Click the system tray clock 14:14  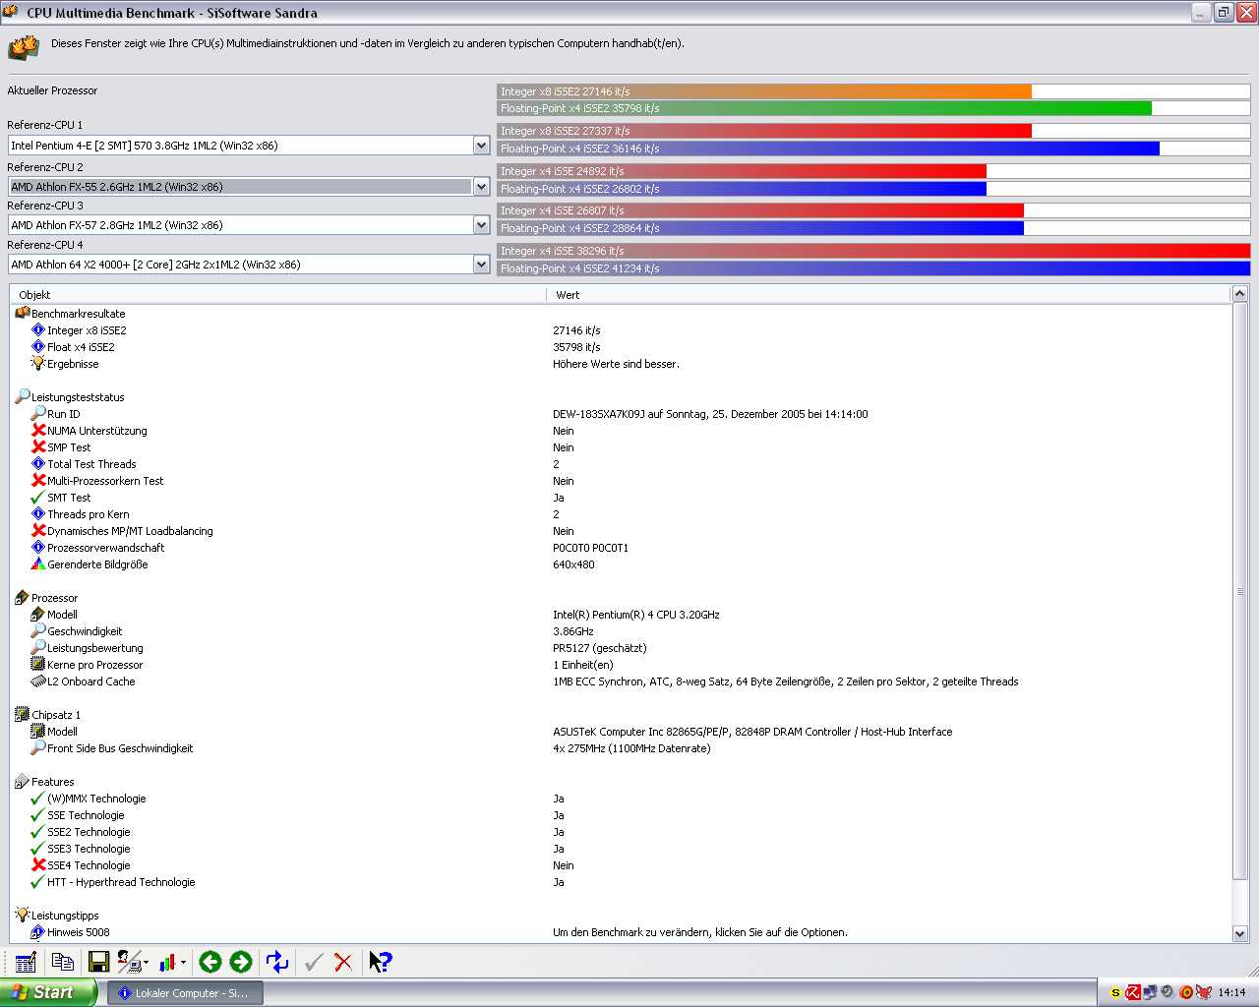[x=1231, y=993]
